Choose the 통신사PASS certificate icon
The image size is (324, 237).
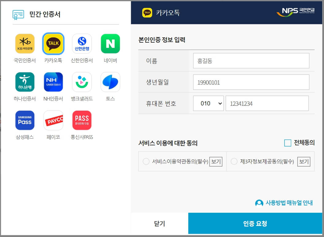tap(82, 120)
